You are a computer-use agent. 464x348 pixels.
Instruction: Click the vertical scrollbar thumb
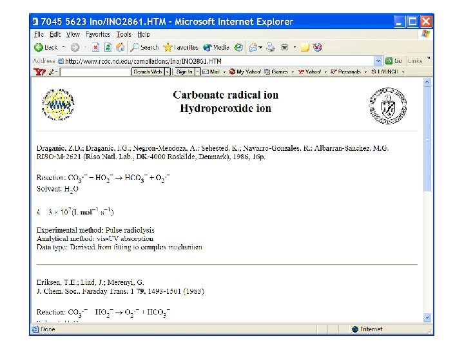(x=427, y=139)
